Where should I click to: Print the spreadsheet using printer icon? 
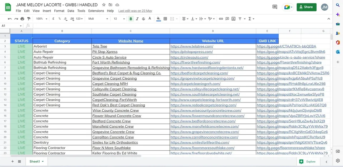click(x=22, y=19)
